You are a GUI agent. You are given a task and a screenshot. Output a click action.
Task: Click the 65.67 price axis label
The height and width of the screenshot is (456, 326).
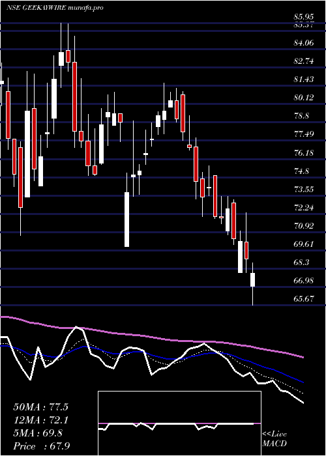click(x=304, y=299)
